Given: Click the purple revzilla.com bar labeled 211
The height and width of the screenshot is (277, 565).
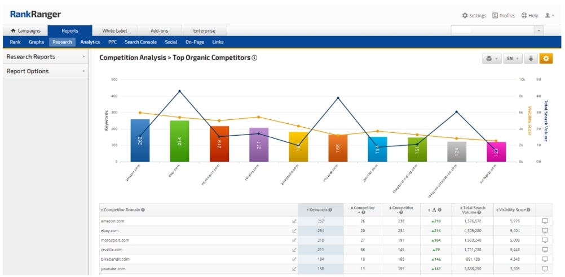Looking at the screenshot, I should tap(259, 145).
